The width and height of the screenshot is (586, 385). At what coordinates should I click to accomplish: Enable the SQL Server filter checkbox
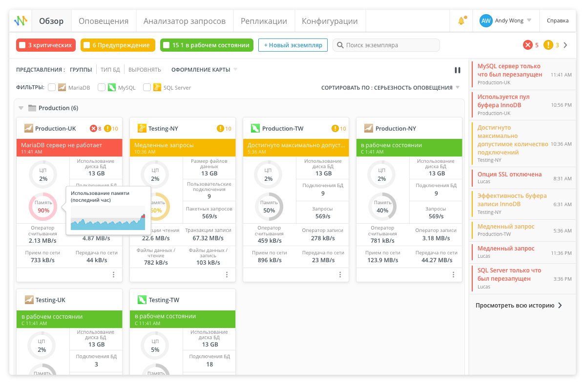[x=147, y=88]
